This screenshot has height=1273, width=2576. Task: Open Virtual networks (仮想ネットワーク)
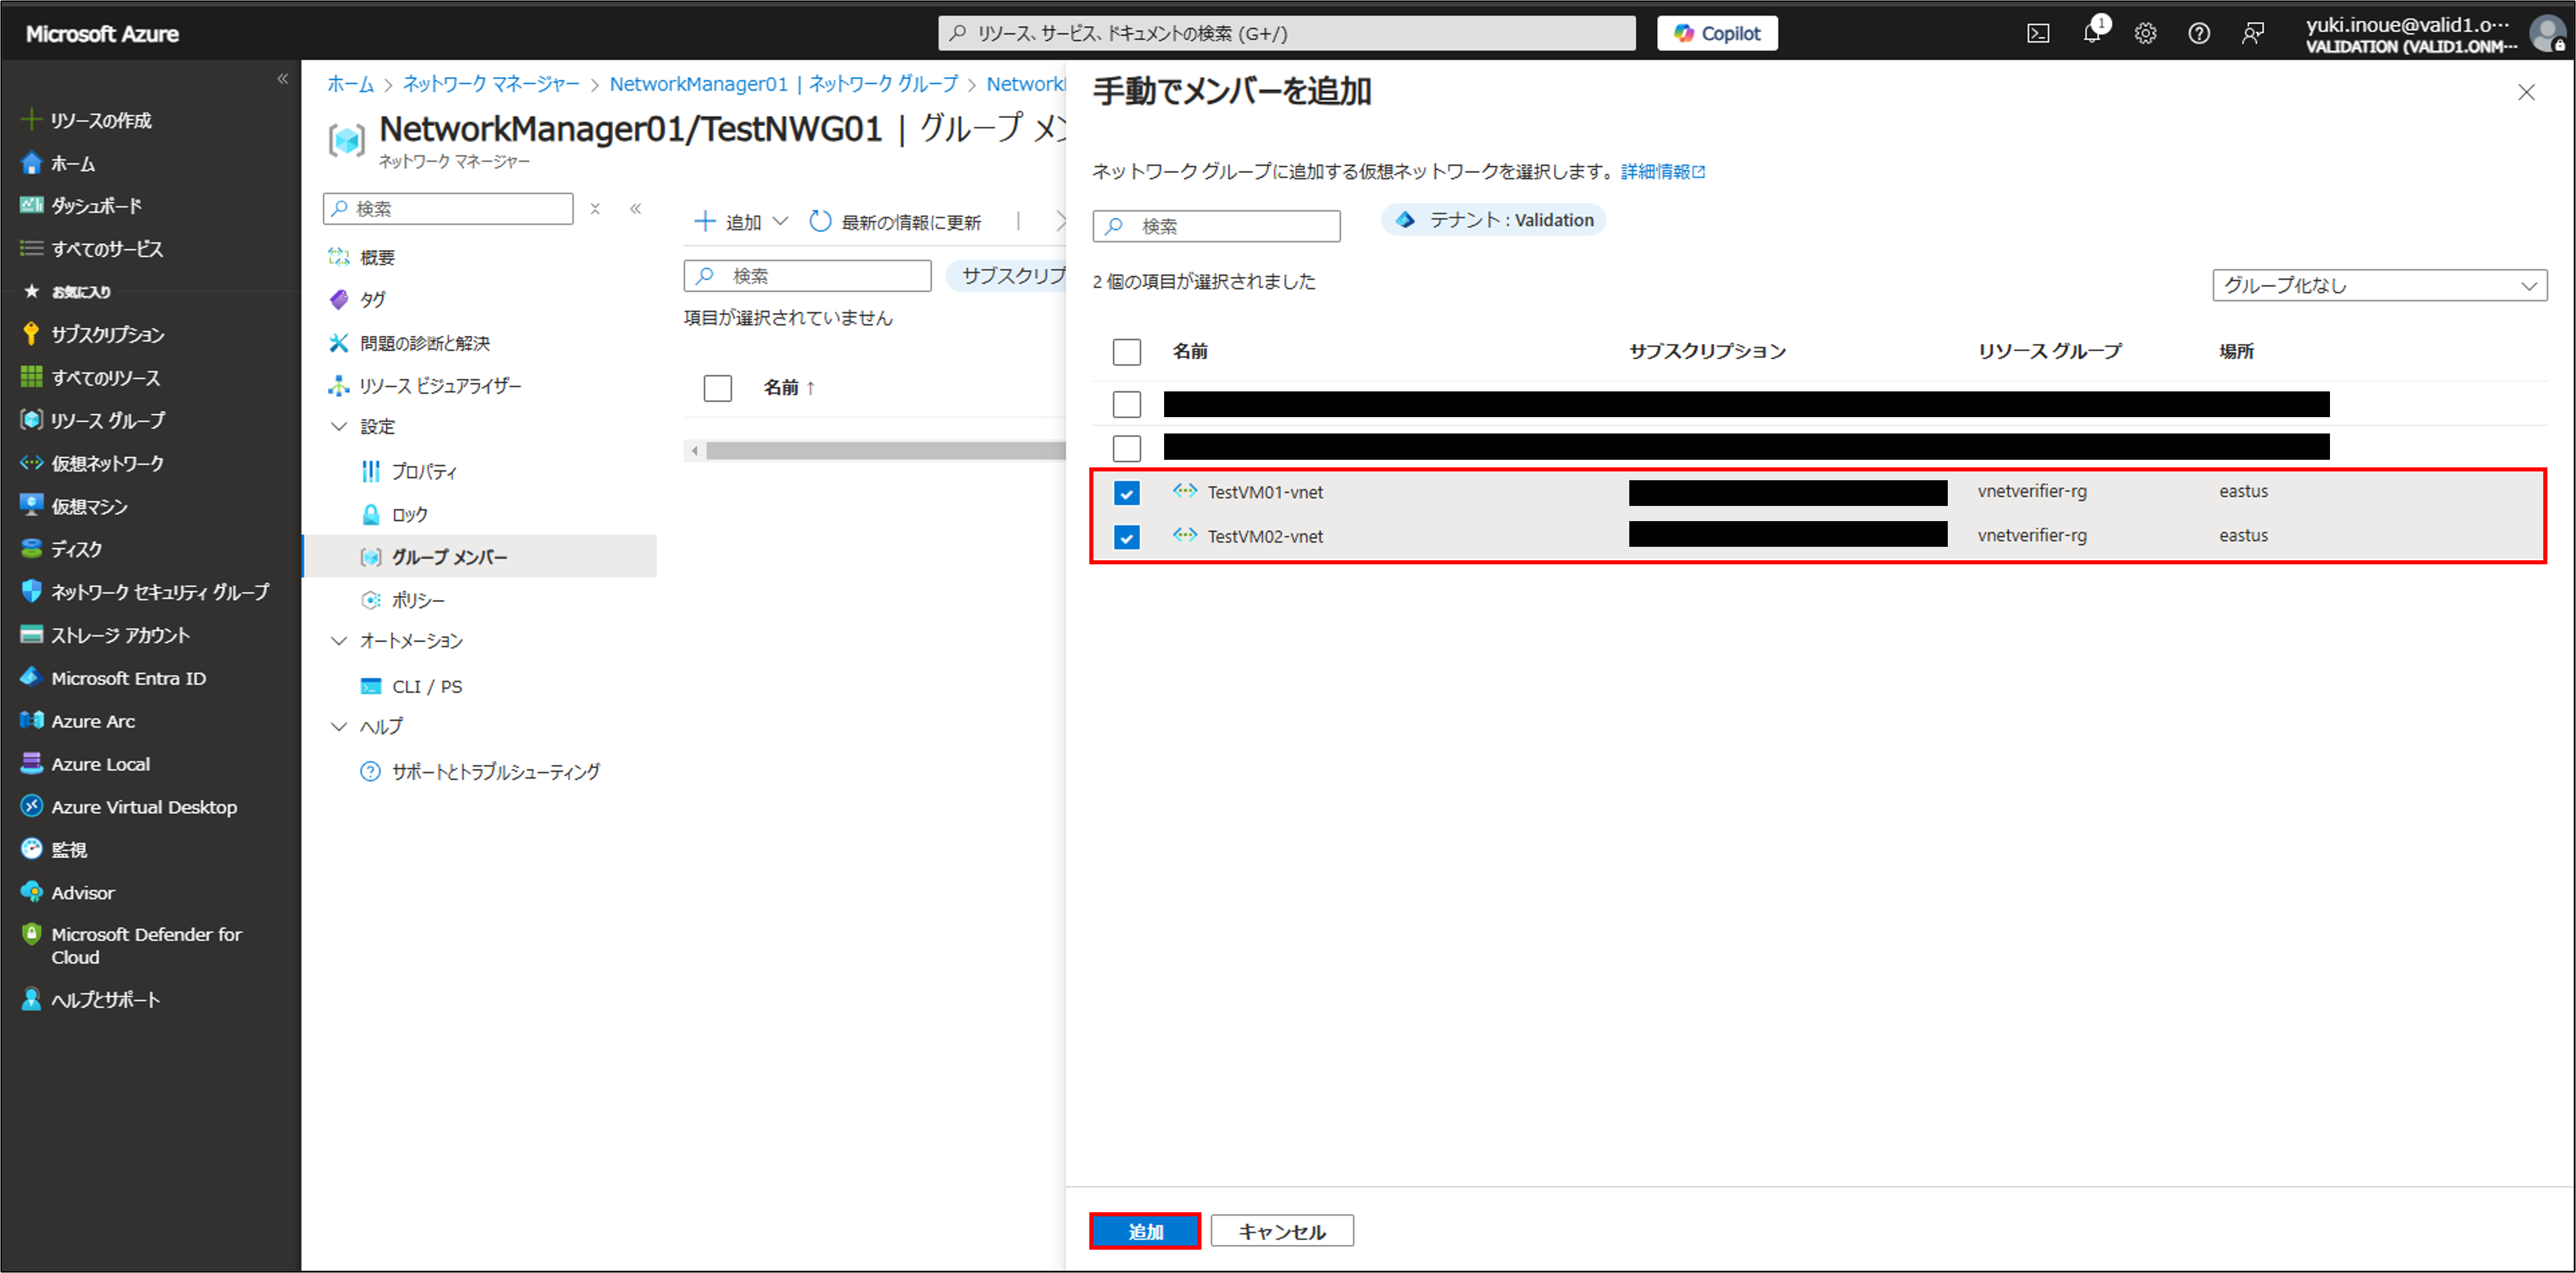(x=92, y=463)
